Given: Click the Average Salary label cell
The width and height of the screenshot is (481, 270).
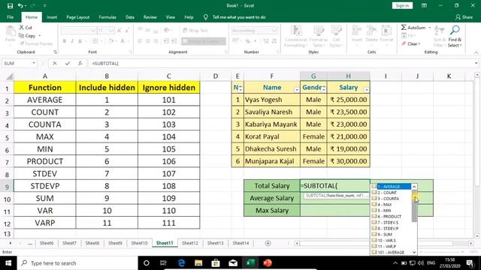Looking at the screenshot, I should click(x=272, y=198).
